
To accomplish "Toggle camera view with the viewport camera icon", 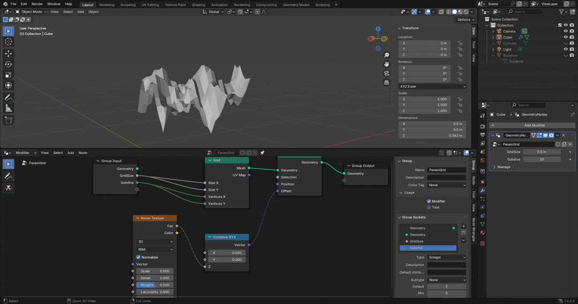I will (x=386, y=73).
